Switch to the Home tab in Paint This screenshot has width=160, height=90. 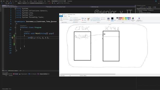click(65, 16)
